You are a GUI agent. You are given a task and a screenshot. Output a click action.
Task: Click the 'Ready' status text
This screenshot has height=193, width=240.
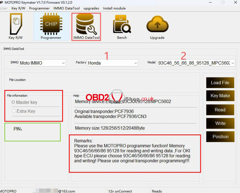pos(157,191)
